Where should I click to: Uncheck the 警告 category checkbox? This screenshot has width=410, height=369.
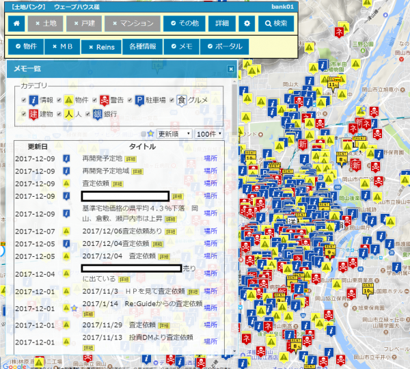(x=95, y=100)
